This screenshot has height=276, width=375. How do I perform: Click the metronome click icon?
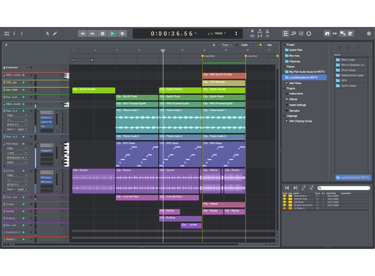tap(267, 31)
